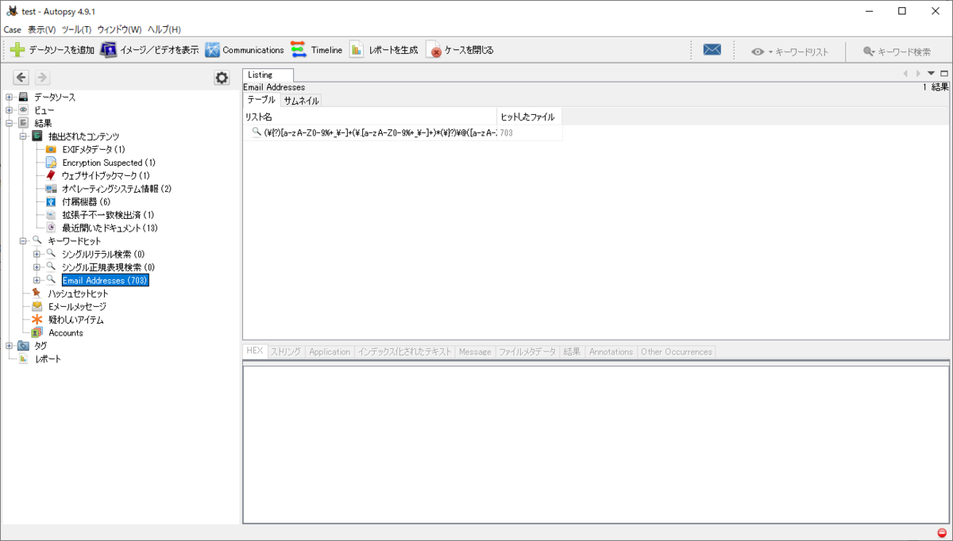Click the back navigation arrow
Screen dimensions: 953x541
(x=20, y=77)
